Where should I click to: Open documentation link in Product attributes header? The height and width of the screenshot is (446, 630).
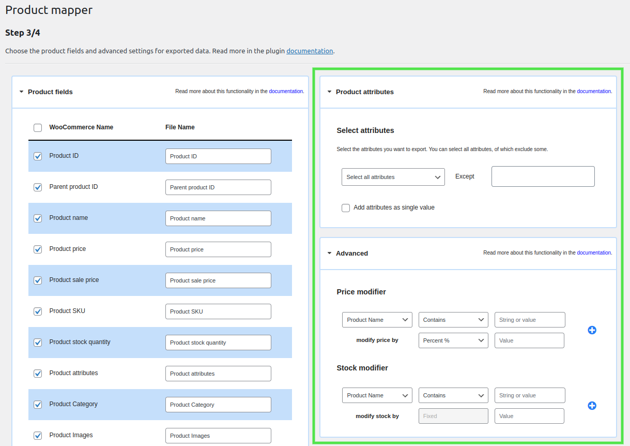point(594,91)
